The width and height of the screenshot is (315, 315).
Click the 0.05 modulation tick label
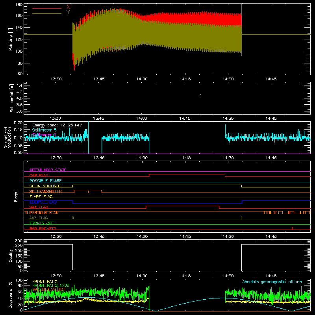tap(18, 145)
